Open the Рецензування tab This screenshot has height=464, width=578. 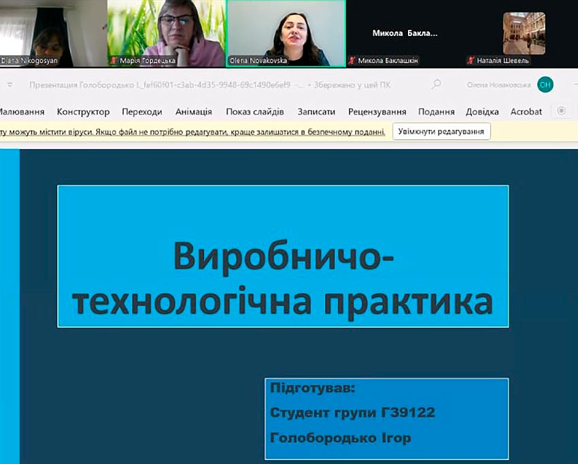coord(377,112)
